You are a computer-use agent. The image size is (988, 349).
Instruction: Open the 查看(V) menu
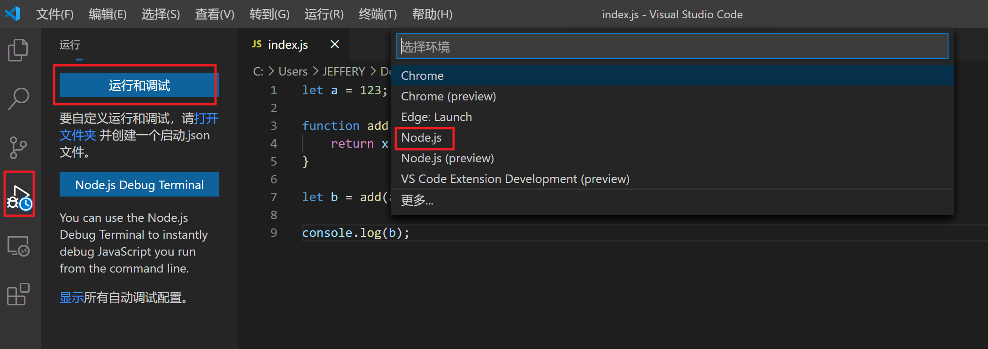(x=215, y=14)
